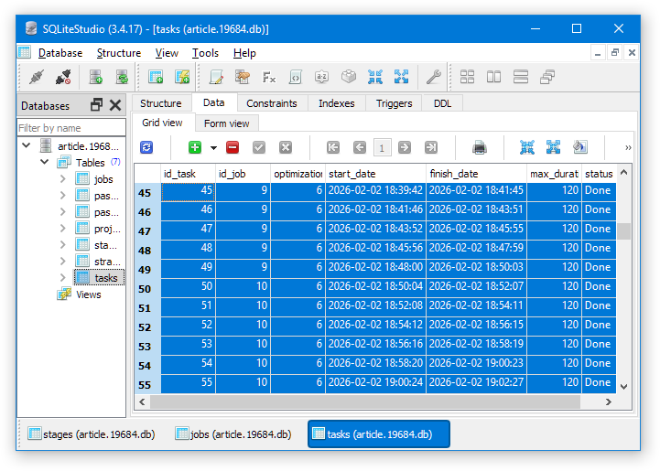Switch to the stages window in the taskbar
This screenshot has height=471, width=660.
(x=92, y=434)
